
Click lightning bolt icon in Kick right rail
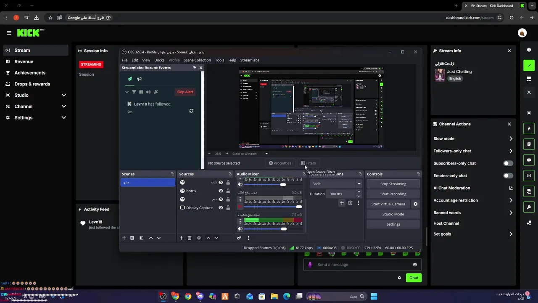point(529,128)
